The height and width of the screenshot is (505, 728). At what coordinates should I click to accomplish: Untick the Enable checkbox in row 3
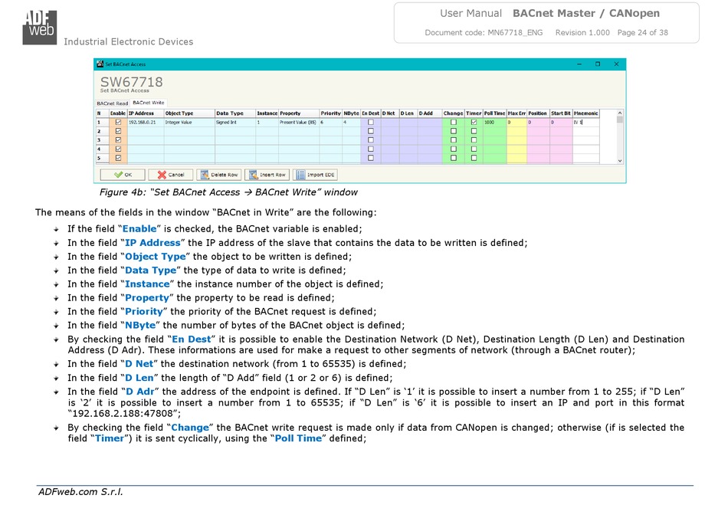[118, 139]
